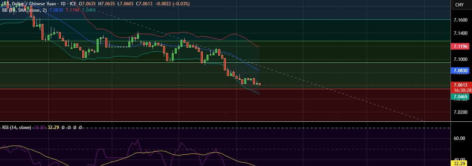Screen dimensions: 472x166
Task: Click the red 7.0613 last price label
Action: pyautogui.click(x=460, y=85)
